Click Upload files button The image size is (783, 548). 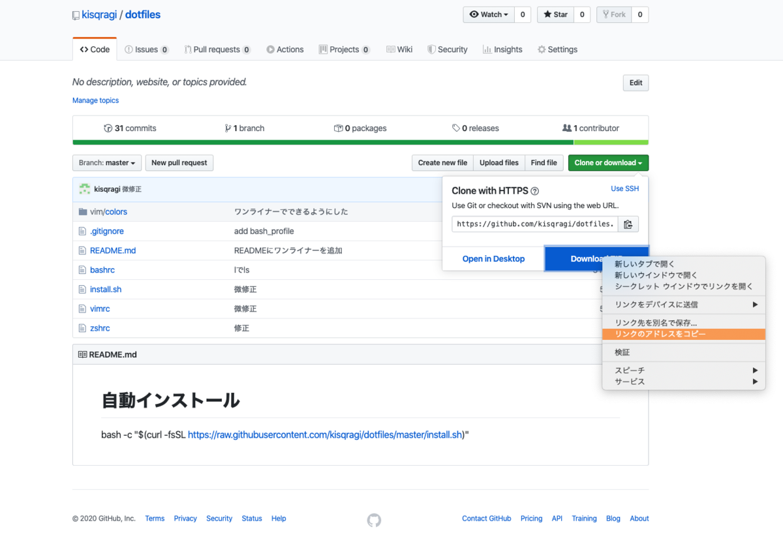pos(499,163)
